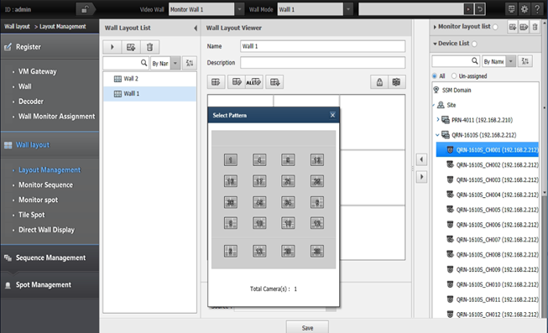This screenshot has height=333, width=548.
Task: Open the Video Wall dropdown
Action: pos(239,9)
